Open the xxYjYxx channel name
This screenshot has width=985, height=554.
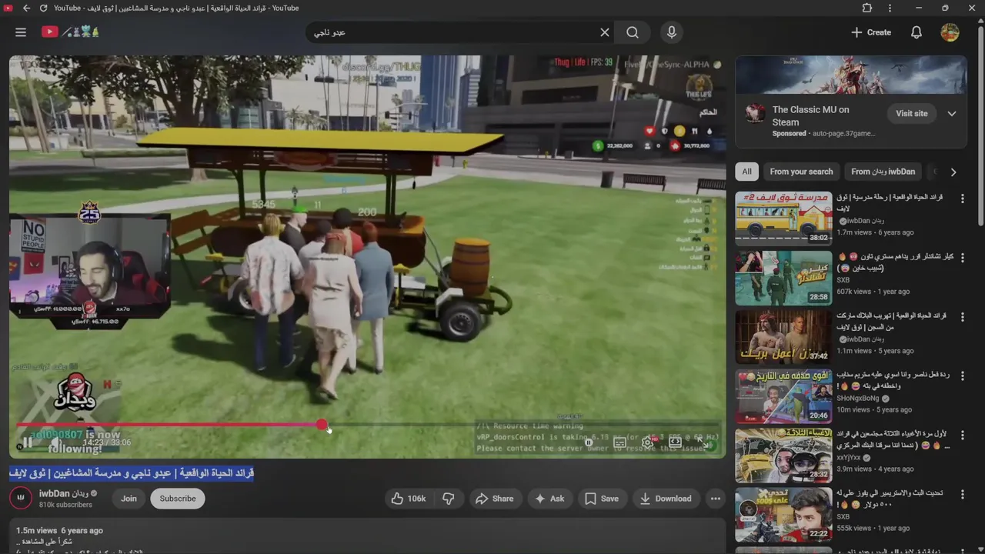(x=850, y=458)
